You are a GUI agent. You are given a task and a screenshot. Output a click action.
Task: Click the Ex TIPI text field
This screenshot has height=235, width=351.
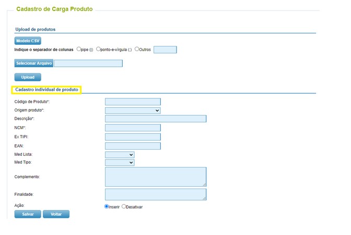coord(133,137)
